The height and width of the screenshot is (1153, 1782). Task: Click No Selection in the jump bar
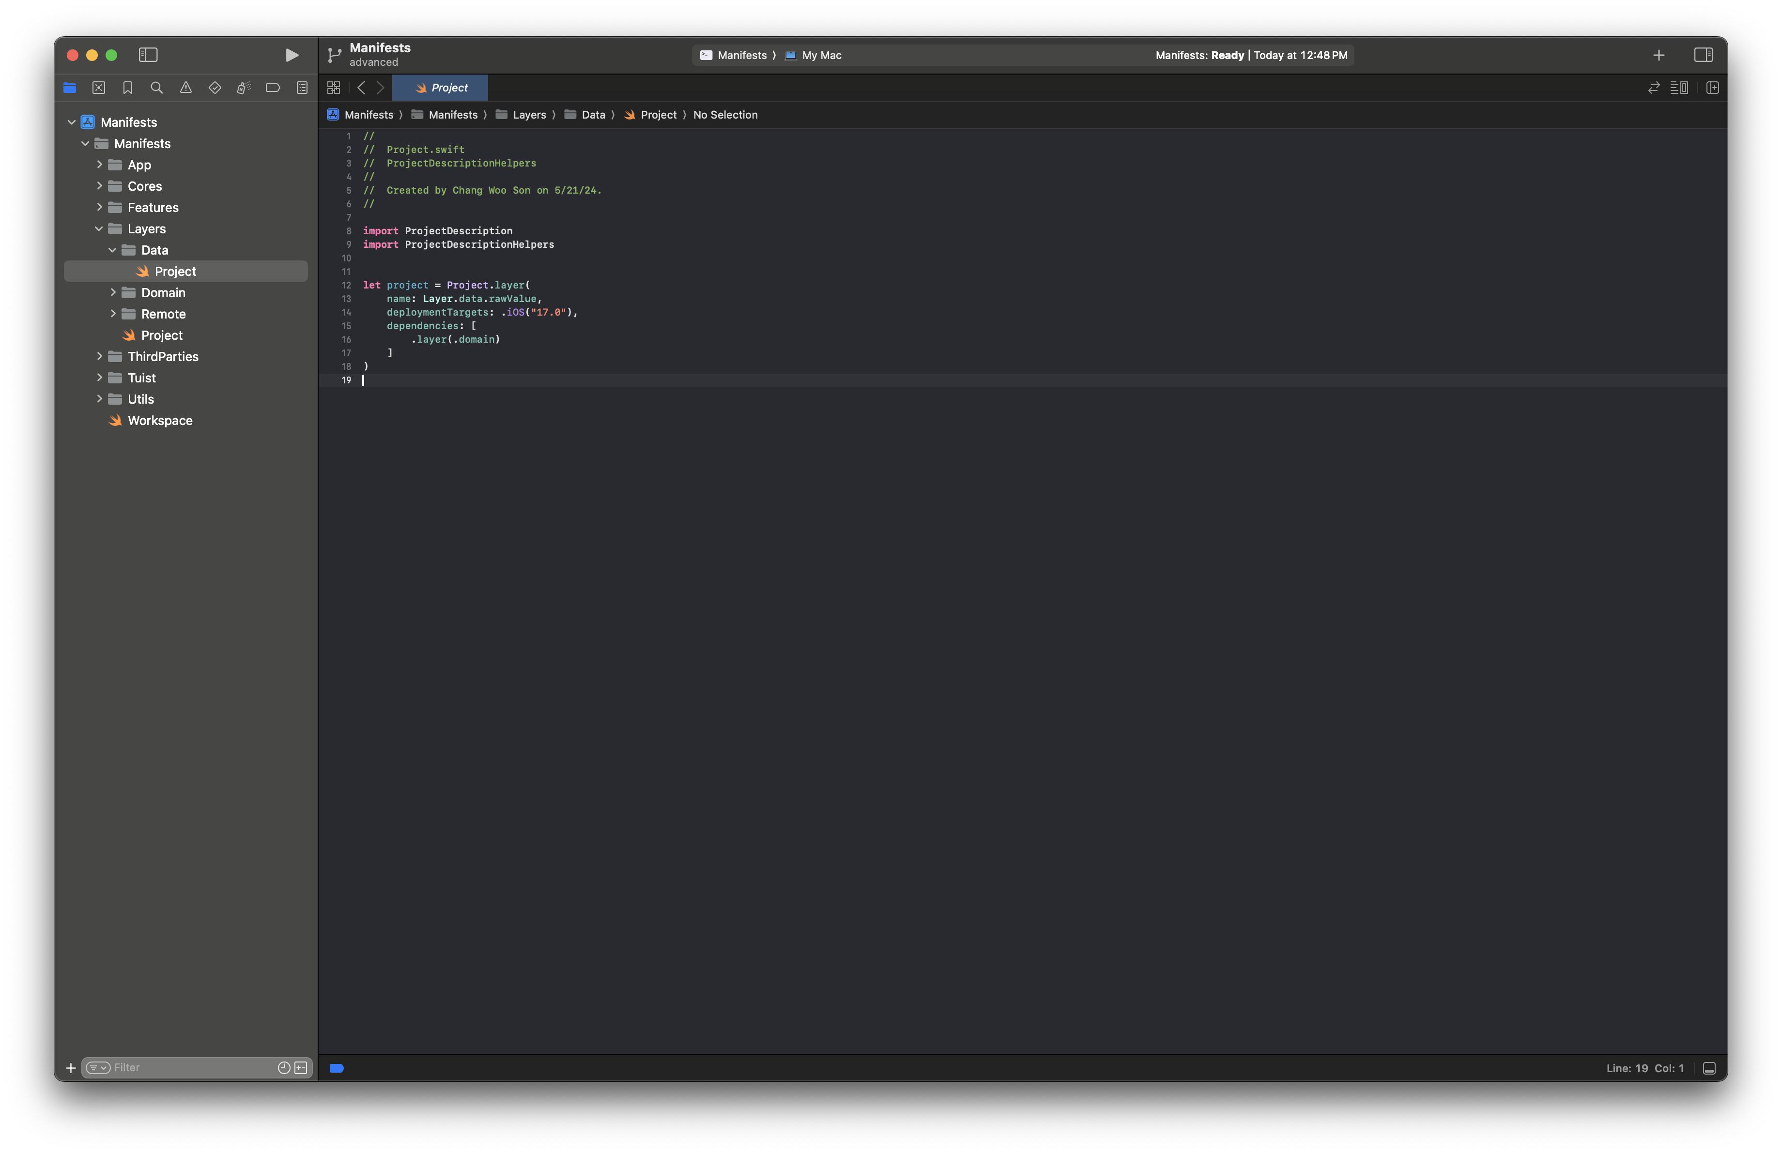pyautogui.click(x=725, y=114)
